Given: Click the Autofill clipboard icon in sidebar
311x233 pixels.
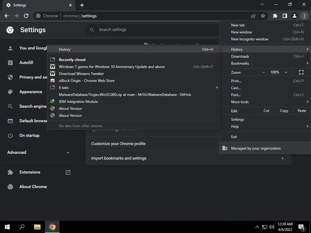Looking at the screenshot, I should (x=10, y=62).
